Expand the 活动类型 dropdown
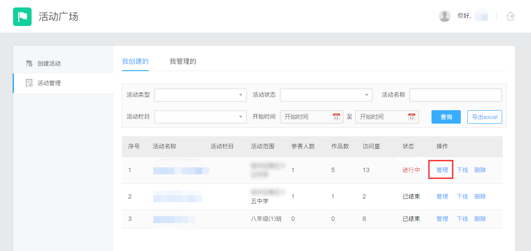531x251 pixels. 200,95
